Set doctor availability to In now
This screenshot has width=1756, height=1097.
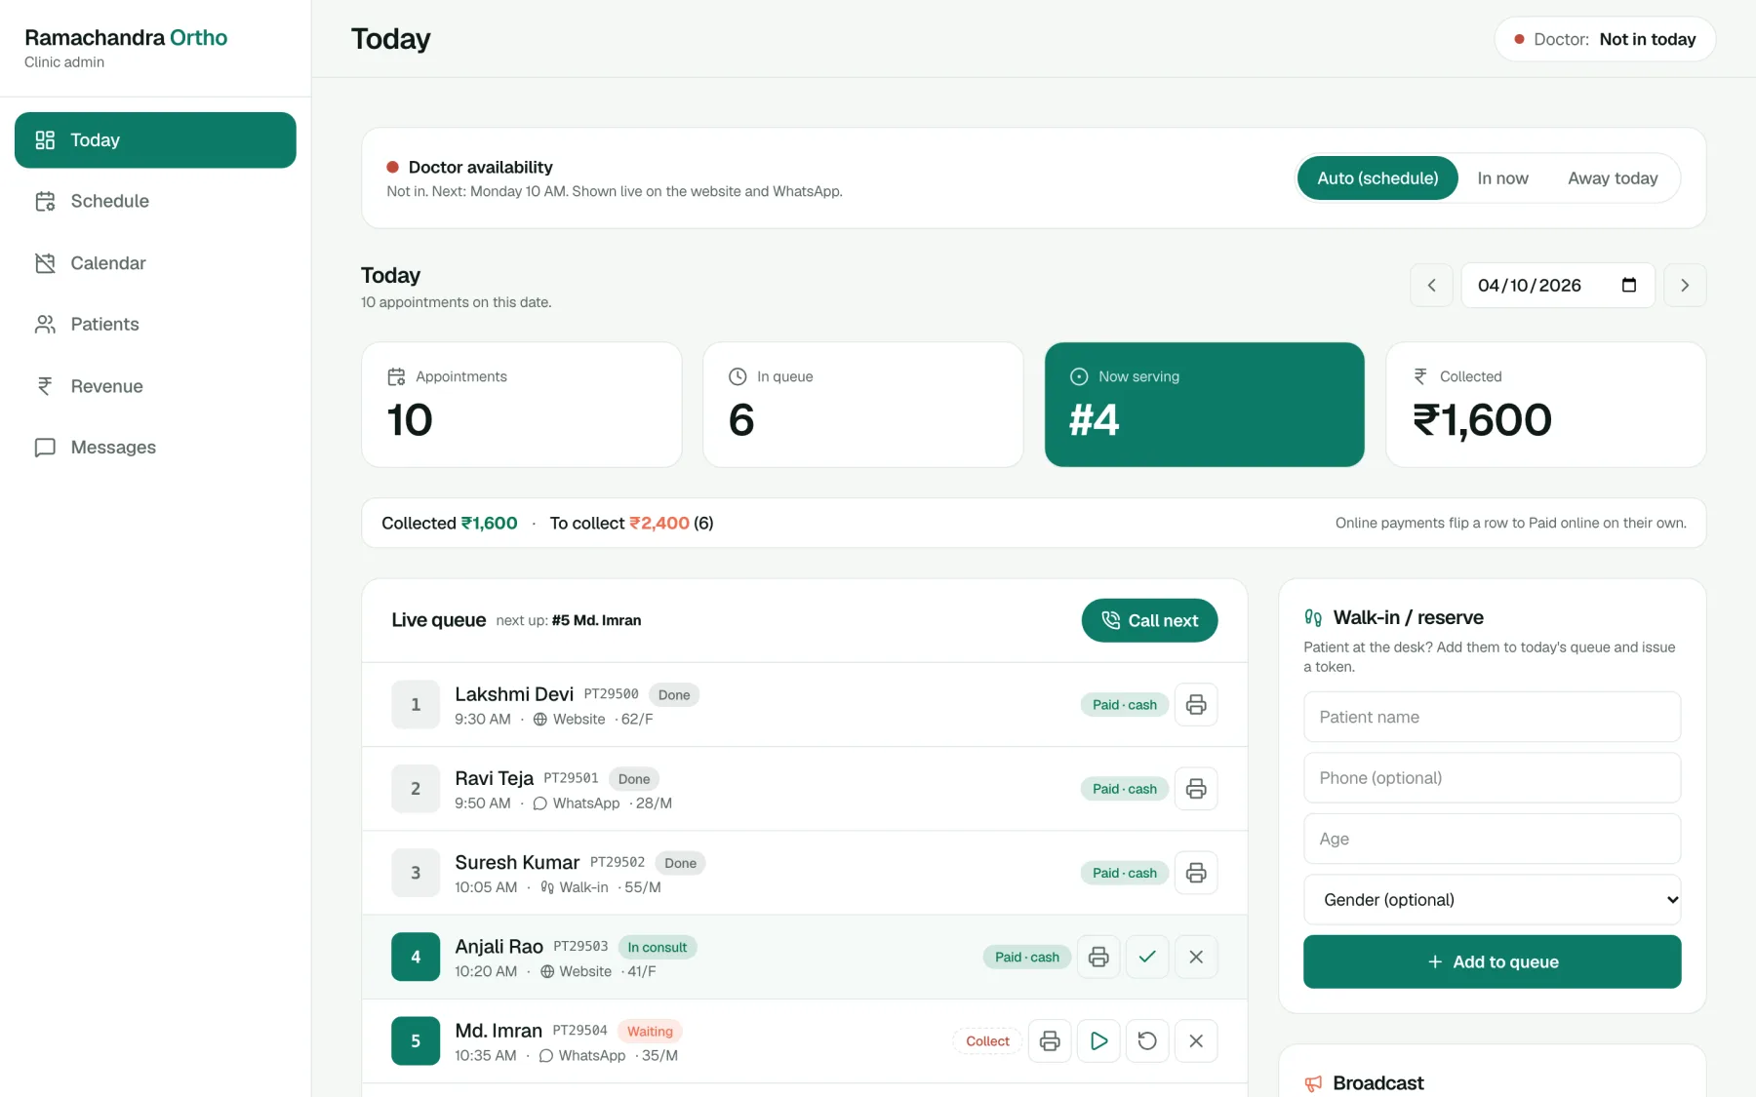coord(1502,178)
